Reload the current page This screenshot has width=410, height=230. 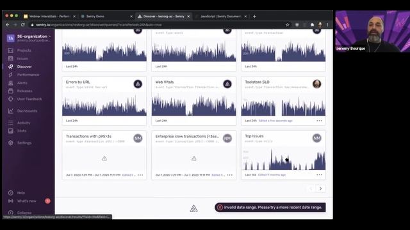[x=23, y=25]
